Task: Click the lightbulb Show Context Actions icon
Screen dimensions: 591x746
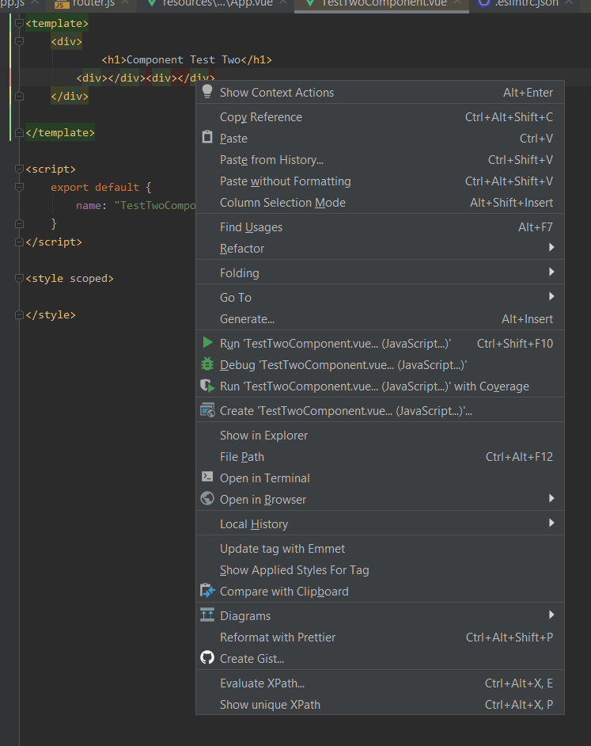Action: (x=207, y=91)
